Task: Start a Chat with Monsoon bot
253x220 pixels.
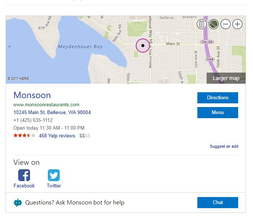Action: click(217, 203)
